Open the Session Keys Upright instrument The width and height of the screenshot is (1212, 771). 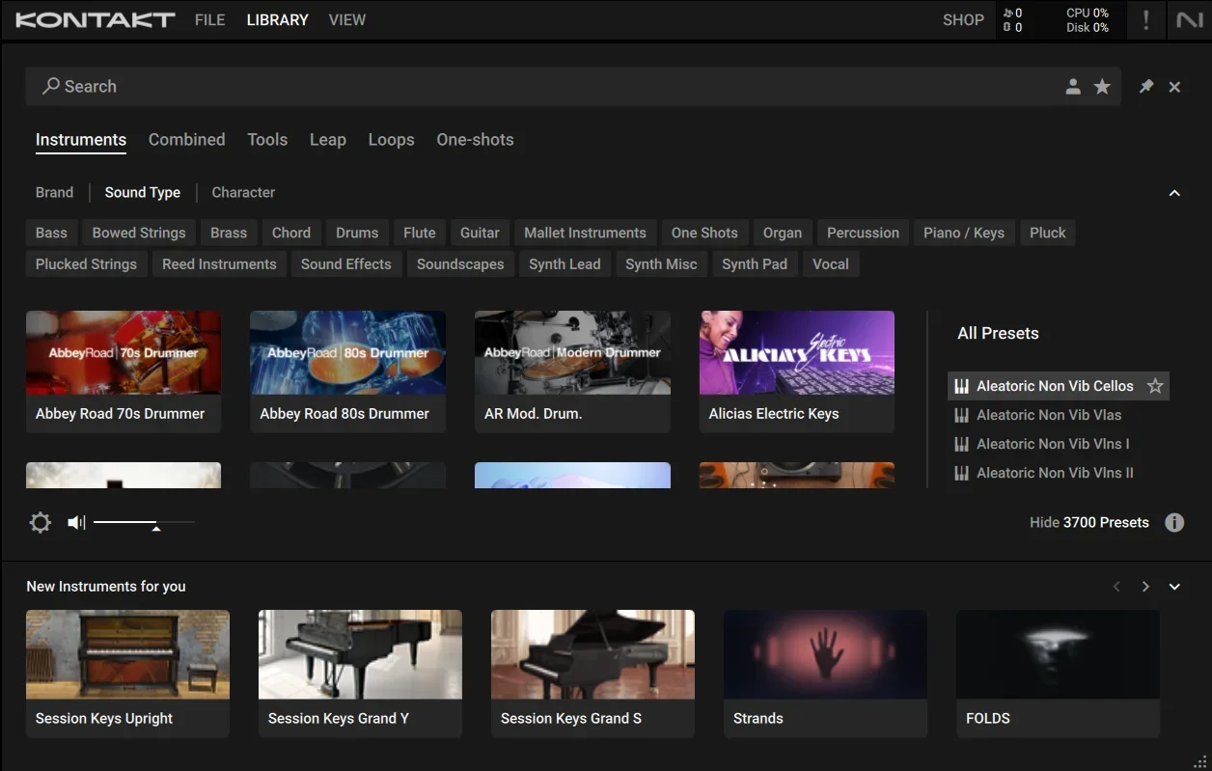127,674
